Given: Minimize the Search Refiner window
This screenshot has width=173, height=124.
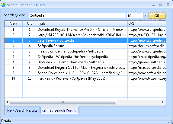Looking at the screenshot, I should click(x=153, y=5).
